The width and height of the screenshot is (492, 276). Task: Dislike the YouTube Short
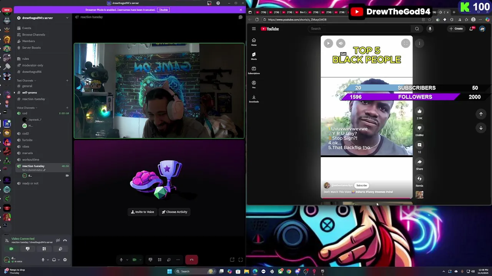pyautogui.click(x=419, y=128)
